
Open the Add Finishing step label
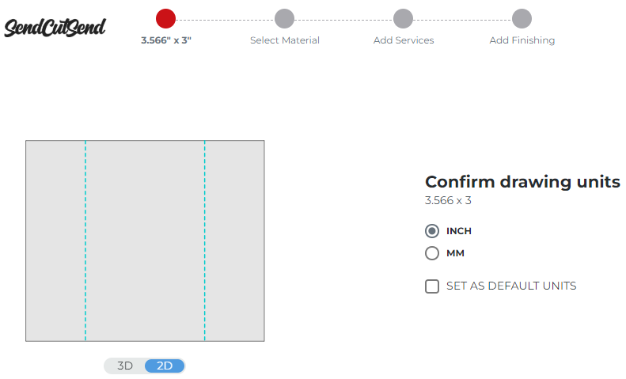tap(522, 40)
